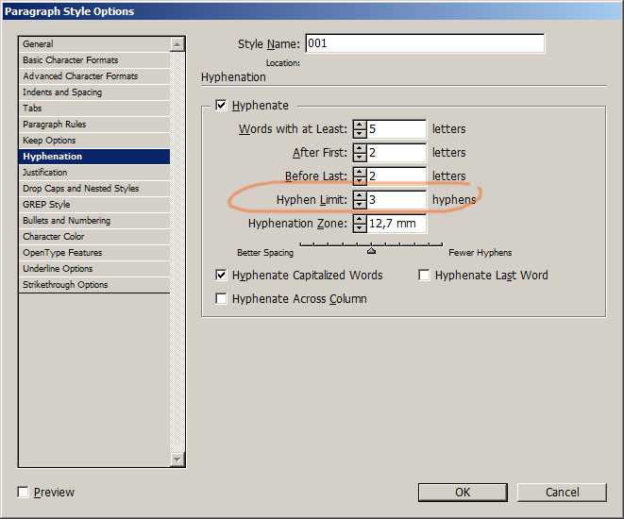Viewport: 624px width, 519px height.
Task: Open Justification settings
Action: click(94, 172)
